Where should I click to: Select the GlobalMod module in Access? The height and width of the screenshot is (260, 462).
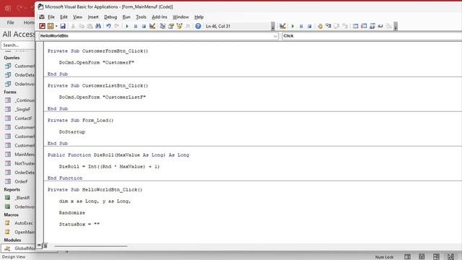coord(19,248)
